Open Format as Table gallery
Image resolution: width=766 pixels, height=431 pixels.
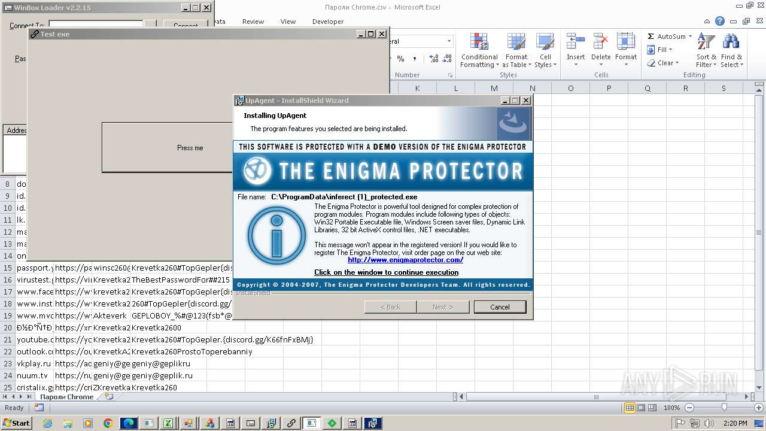(x=516, y=51)
